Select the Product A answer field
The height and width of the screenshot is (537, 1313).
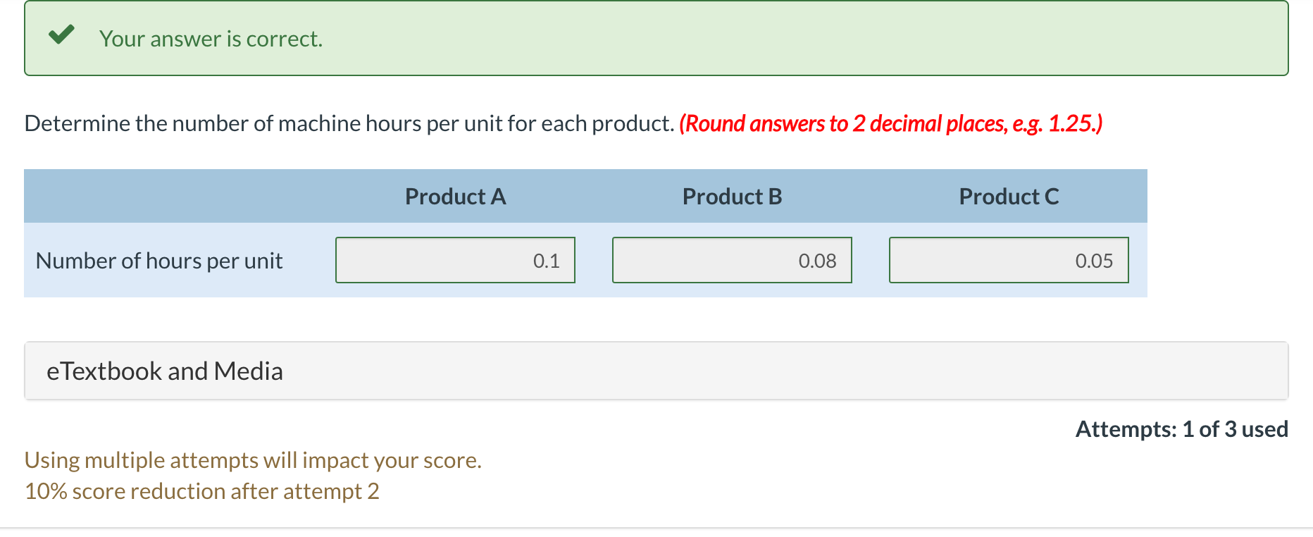click(x=455, y=260)
